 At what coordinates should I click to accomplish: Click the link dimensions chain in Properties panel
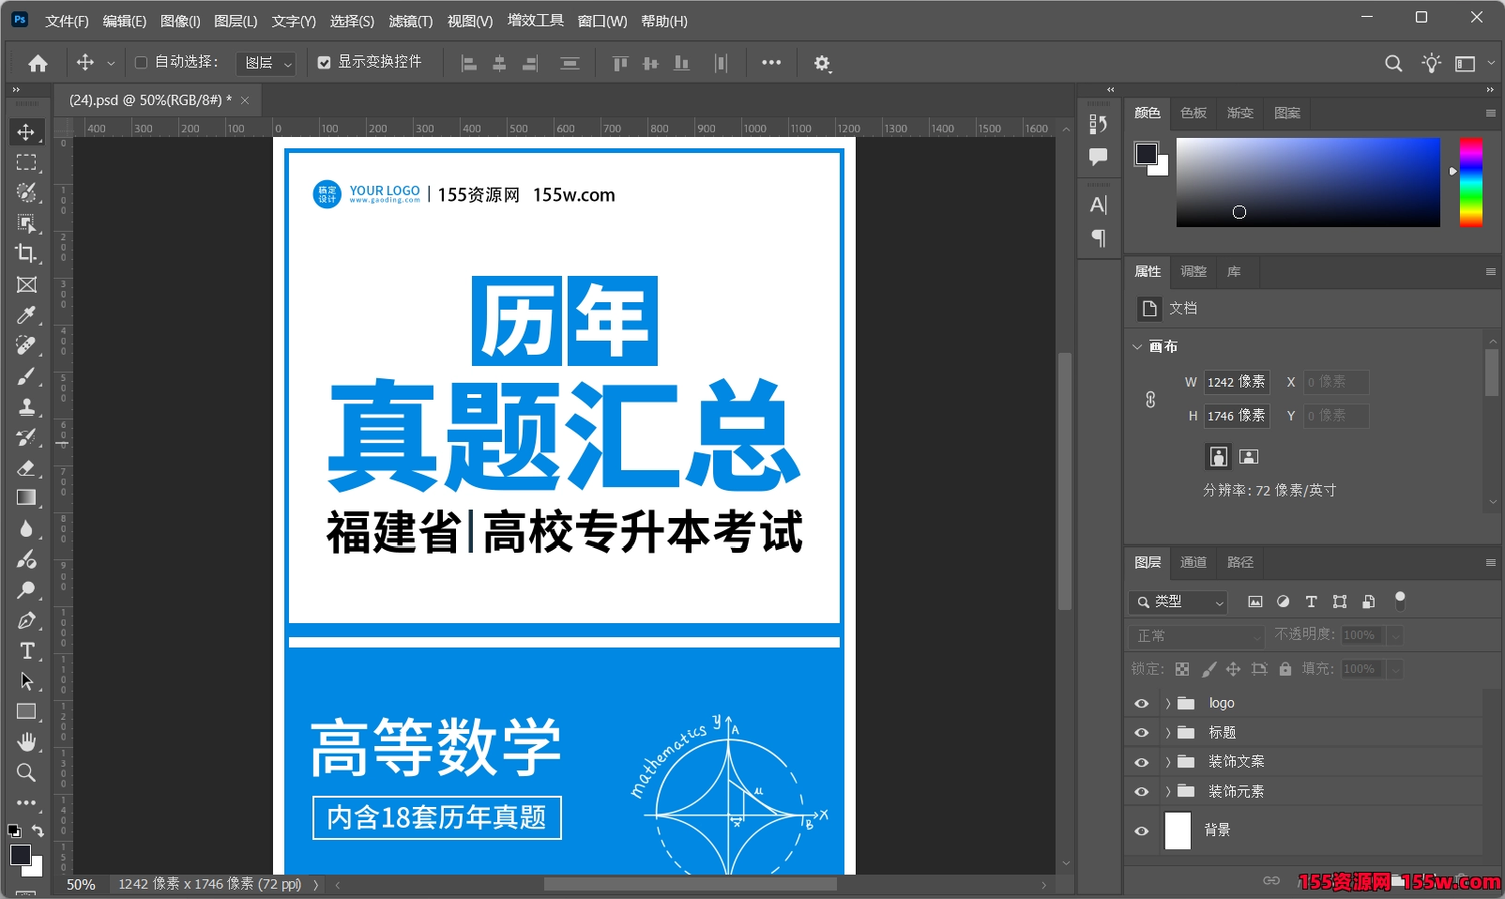(1151, 399)
